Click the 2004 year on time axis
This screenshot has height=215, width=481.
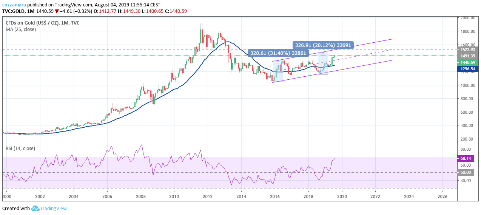pos(74,196)
